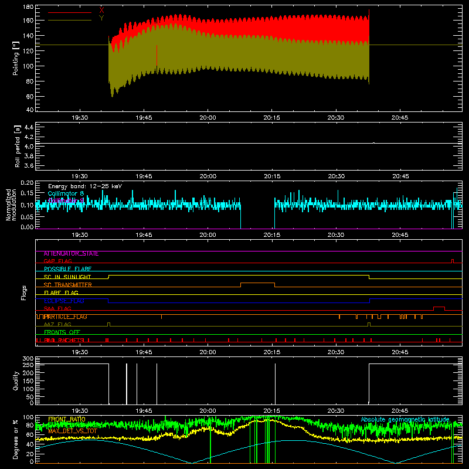This screenshot has width=469, height=469.
Task: Click the GAP_FLAG label
Action: click(x=57, y=261)
